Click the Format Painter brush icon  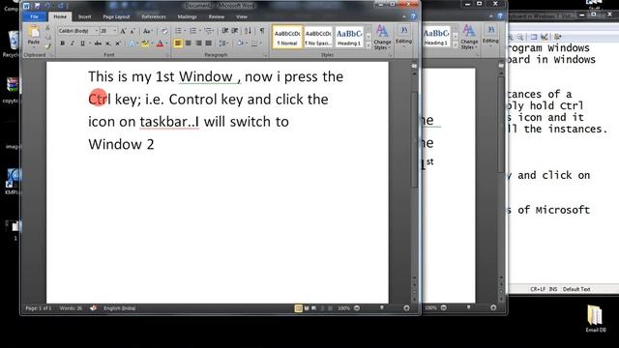point(47,46)
